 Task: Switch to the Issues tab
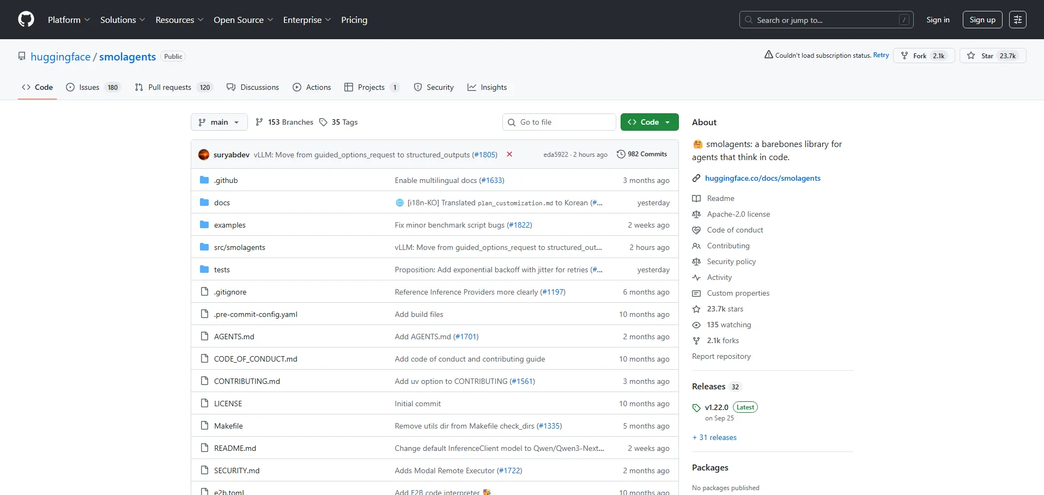click(x=92, y=87)
